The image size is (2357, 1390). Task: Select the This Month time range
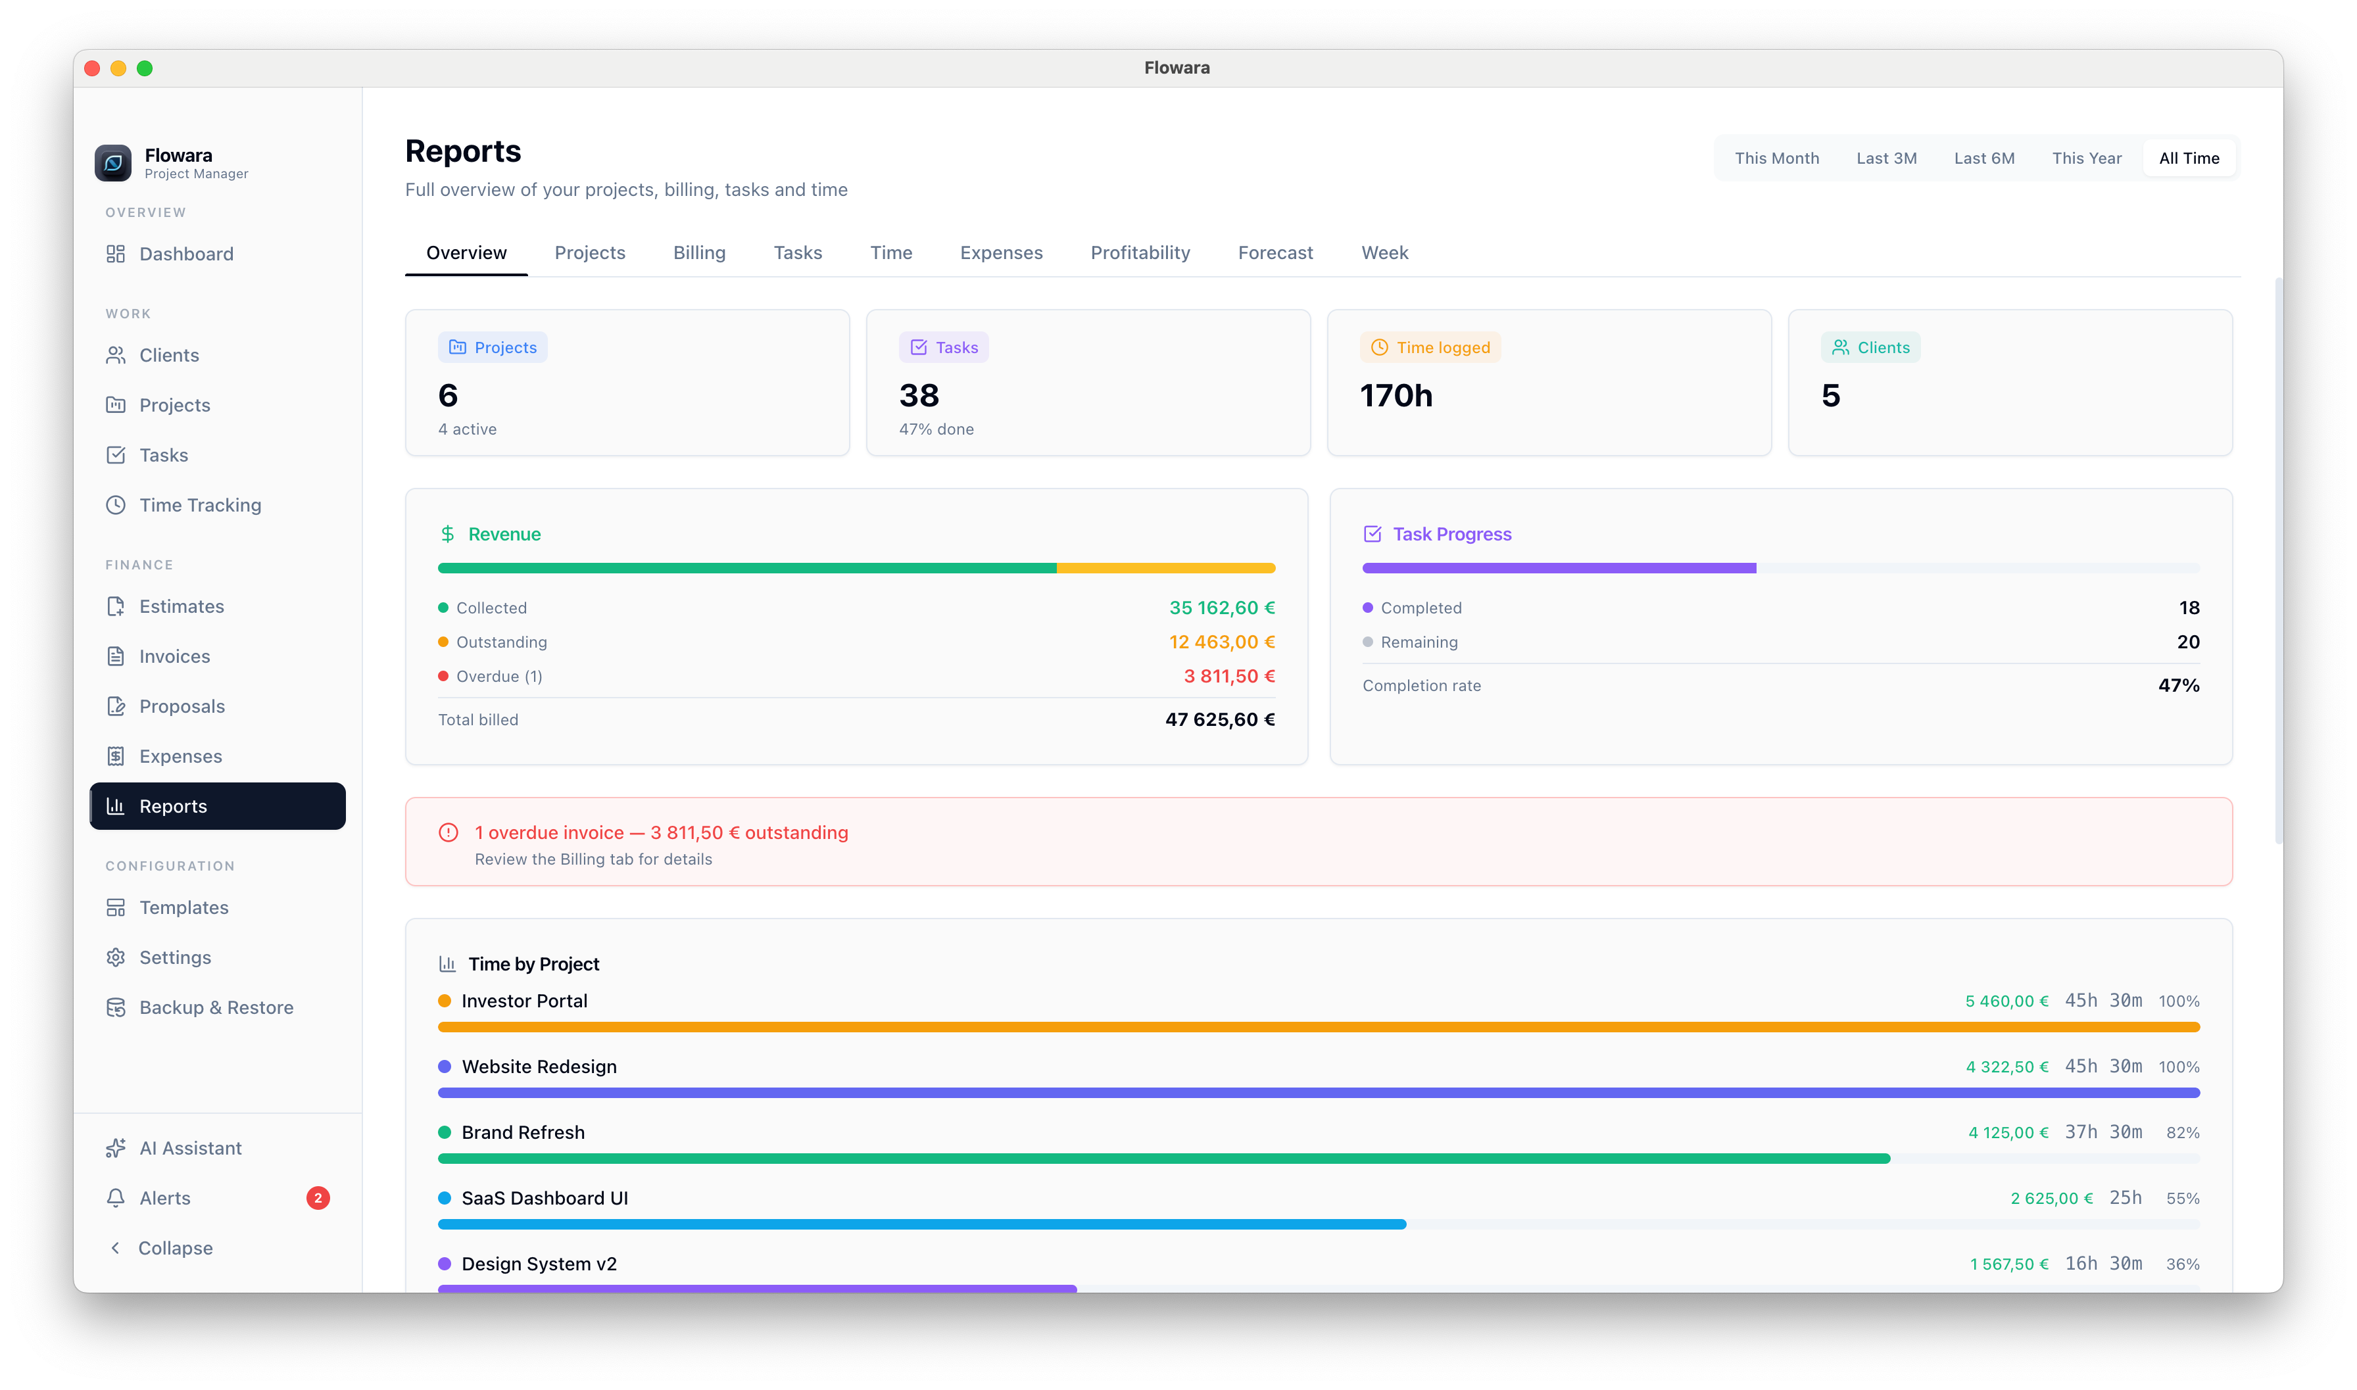click(1777, 158)
